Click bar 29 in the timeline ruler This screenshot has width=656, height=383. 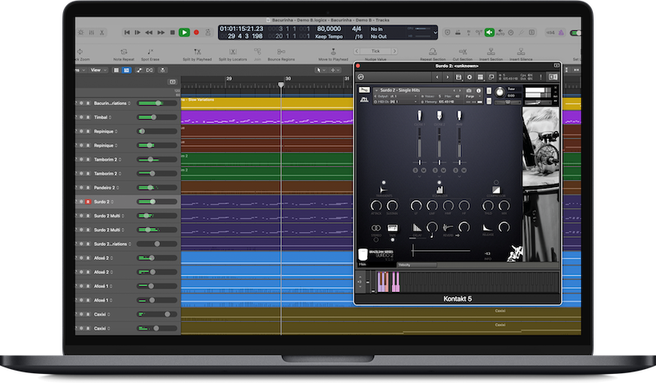pos(229,79)
